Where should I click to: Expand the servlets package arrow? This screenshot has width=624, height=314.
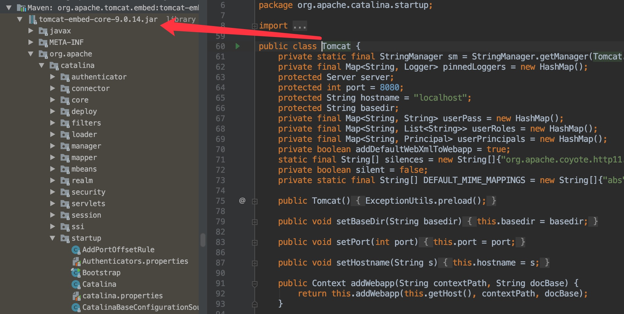pyautogui.click(x=52, y=203)
